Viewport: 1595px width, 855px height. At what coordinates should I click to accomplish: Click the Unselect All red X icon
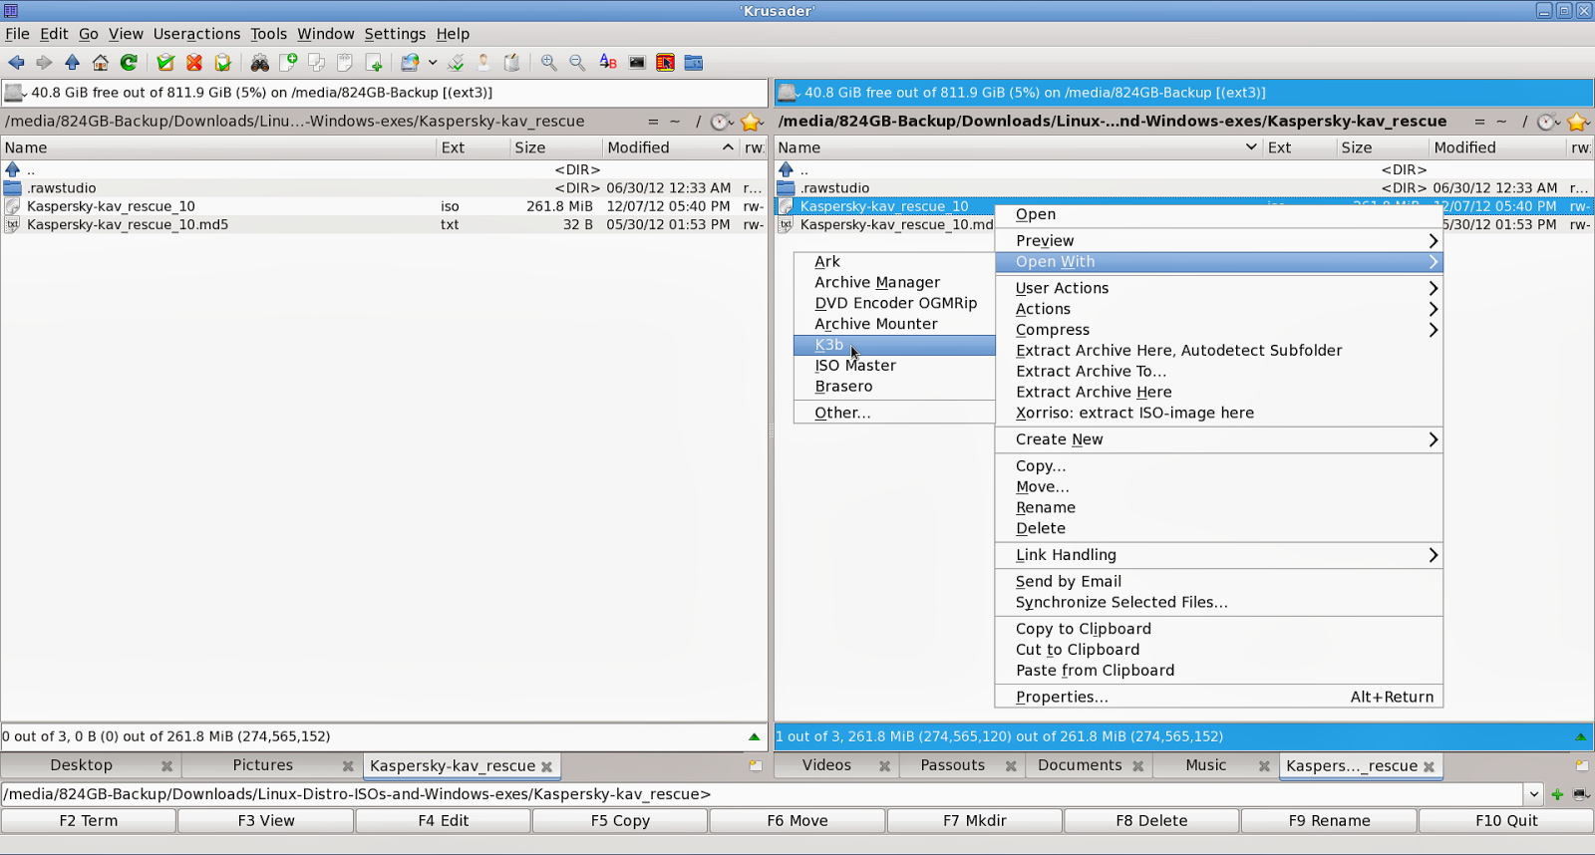(194, 63)
